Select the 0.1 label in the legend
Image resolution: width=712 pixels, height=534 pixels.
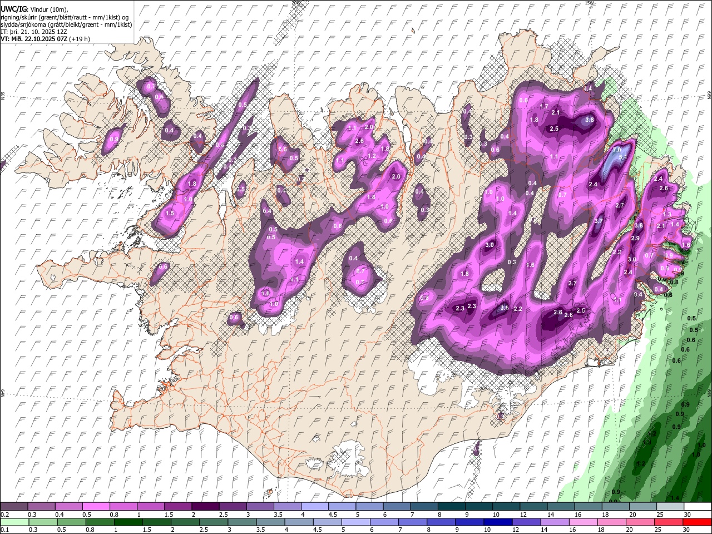[4, 530]
